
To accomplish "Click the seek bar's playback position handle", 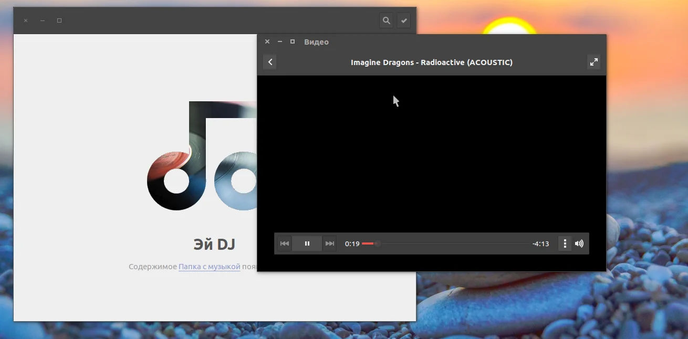I will click(x=377, y=243).
